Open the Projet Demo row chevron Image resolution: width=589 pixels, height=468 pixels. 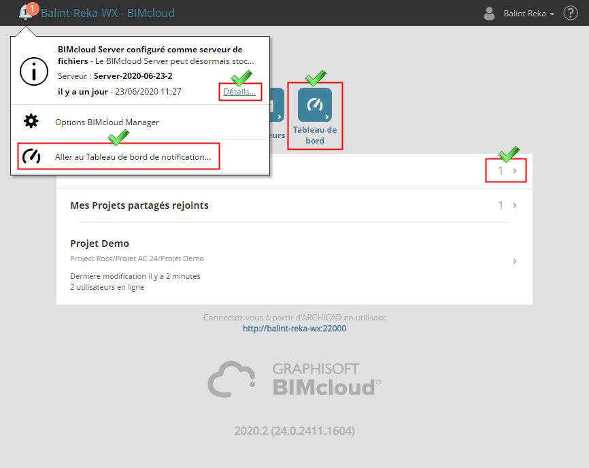tap(515, 261)
